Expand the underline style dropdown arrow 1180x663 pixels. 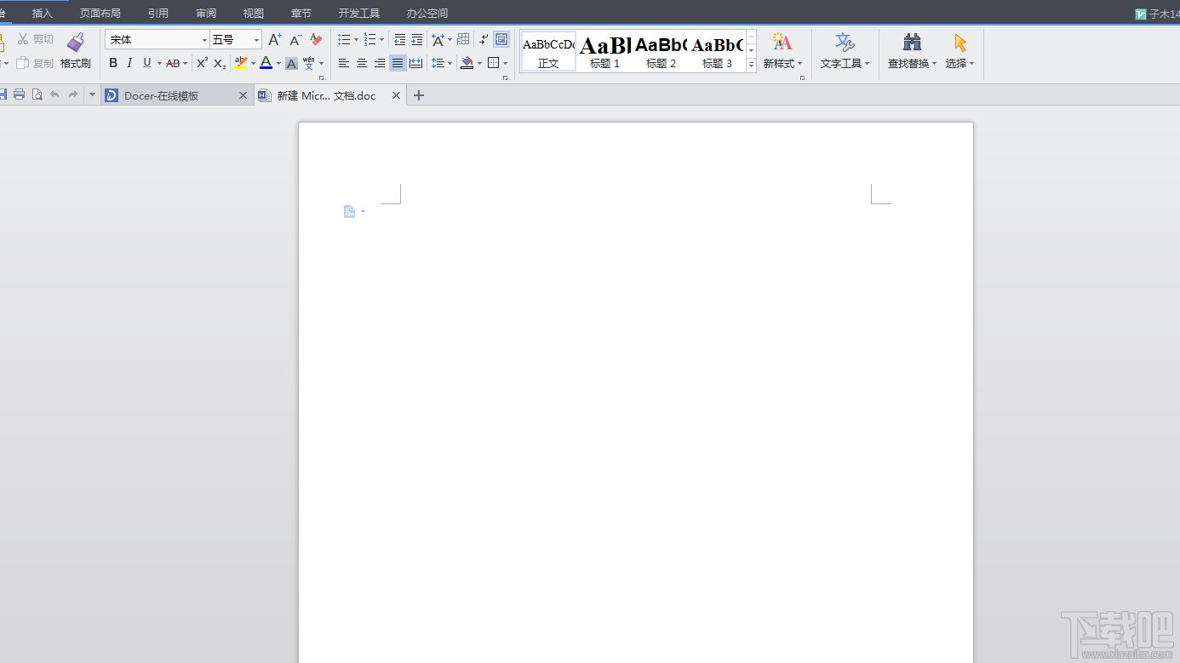[159, 63]
